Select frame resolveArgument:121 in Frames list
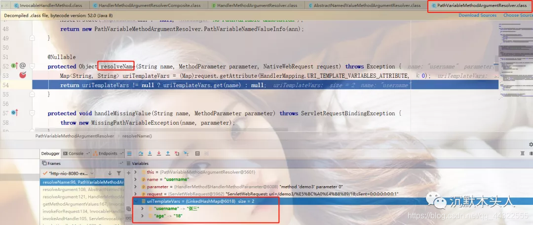Viewport: 533px width, 225px height. (82, 197)
